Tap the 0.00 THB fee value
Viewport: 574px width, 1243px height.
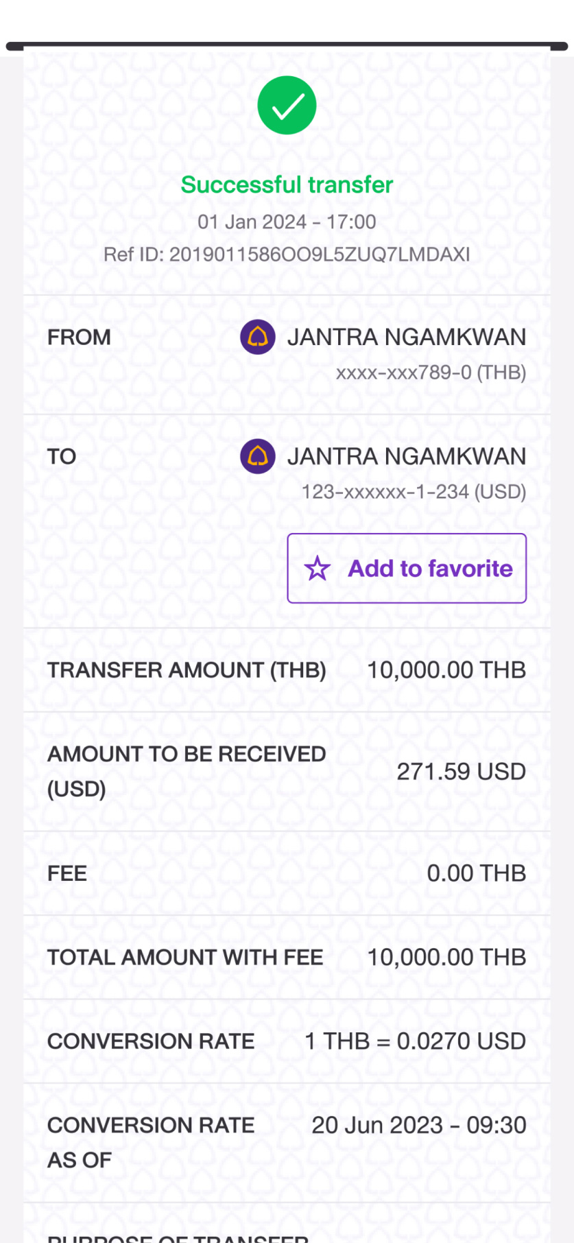[477, 873]
